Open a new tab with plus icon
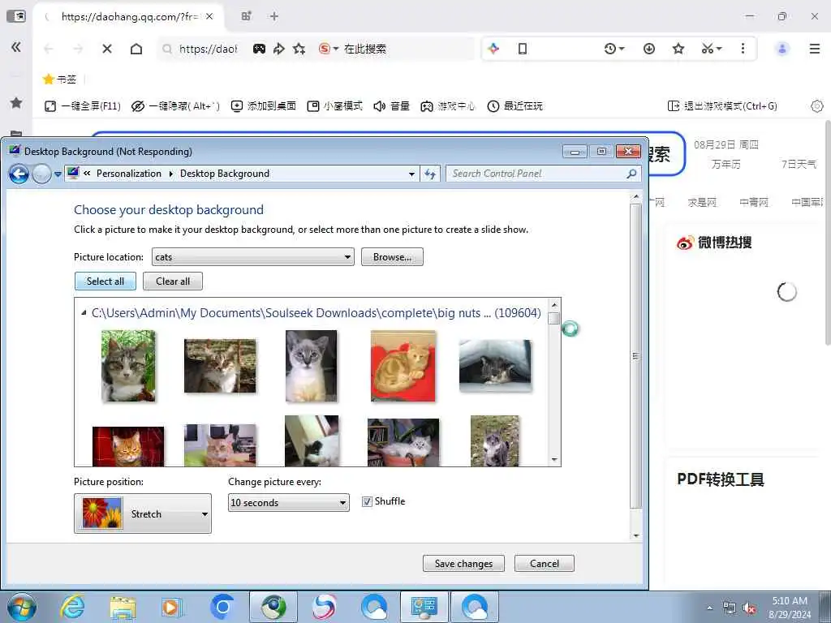This screenshot has width=831, height=623. click(x=274, y=16)
